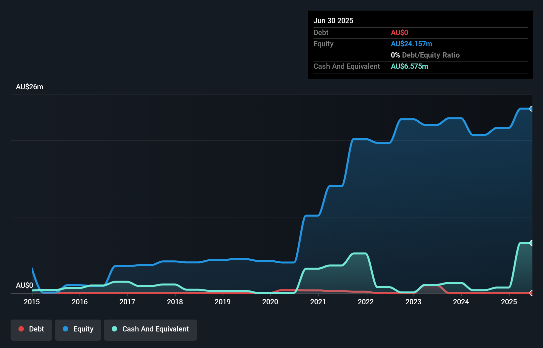
Task: Click the AU$26m gridline label
Action: point(29,87)
